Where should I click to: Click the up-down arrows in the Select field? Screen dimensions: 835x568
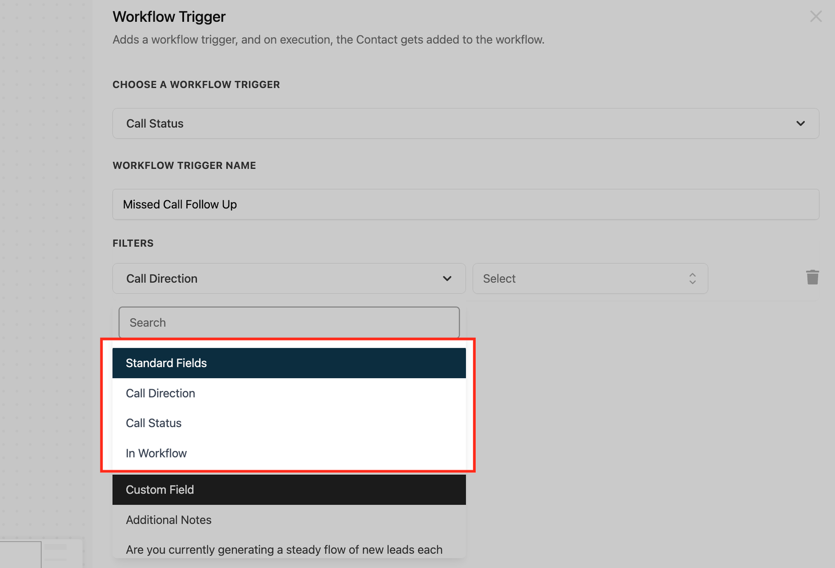(692, 279)
